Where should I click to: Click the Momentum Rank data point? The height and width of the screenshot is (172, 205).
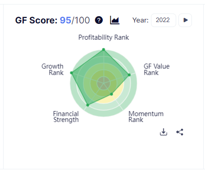pyautogui.click(x=111, y=94)
